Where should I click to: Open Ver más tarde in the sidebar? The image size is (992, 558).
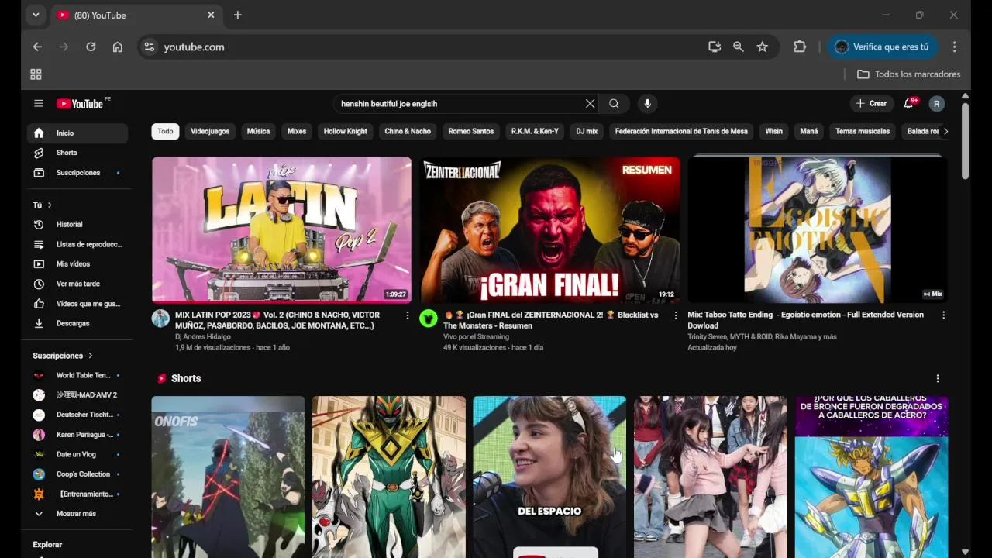[x=77, y=284]
